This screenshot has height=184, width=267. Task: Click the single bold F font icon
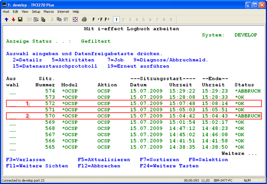pyautogui.click(x=94, y=20)
